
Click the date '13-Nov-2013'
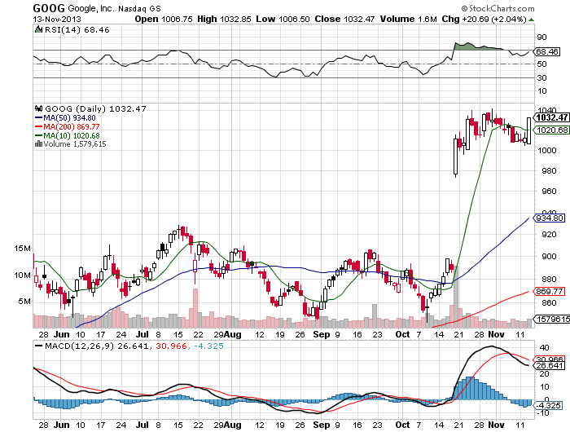pyautogui.click(x=57, y=20)
